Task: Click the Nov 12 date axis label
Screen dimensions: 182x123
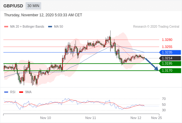Action: click(136, 118)
